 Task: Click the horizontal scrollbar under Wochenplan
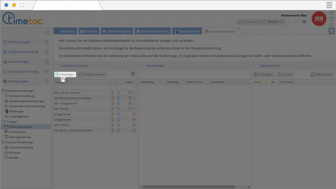pyautogui.click(x=189, y=187)
